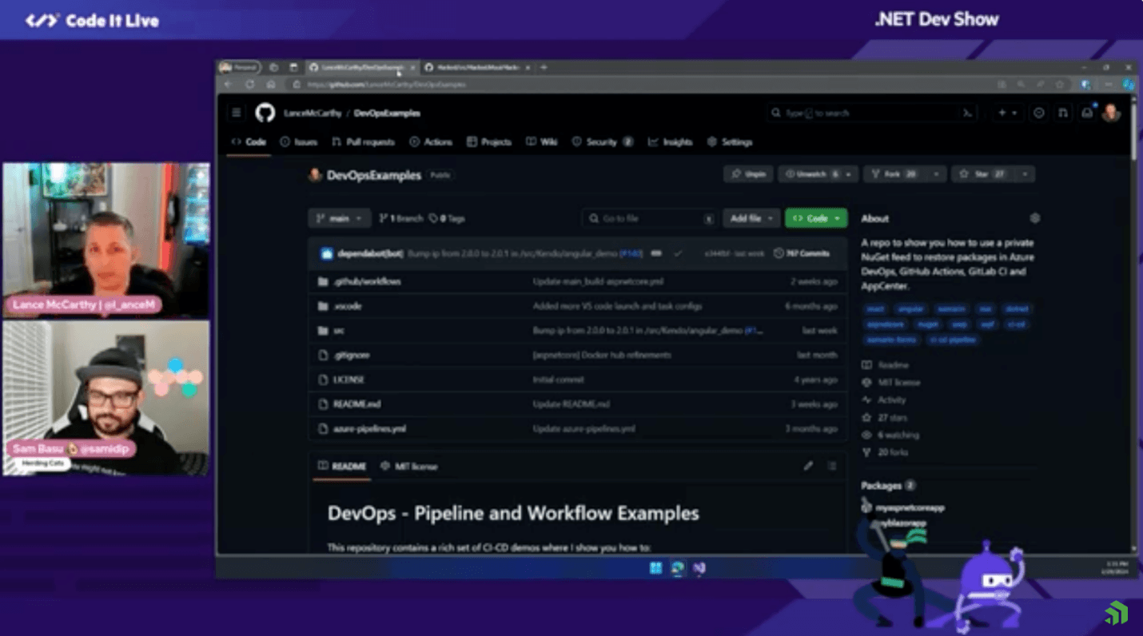Open the pull requests shortcut icon in header
The image size is (1143, 636).
1062,113
